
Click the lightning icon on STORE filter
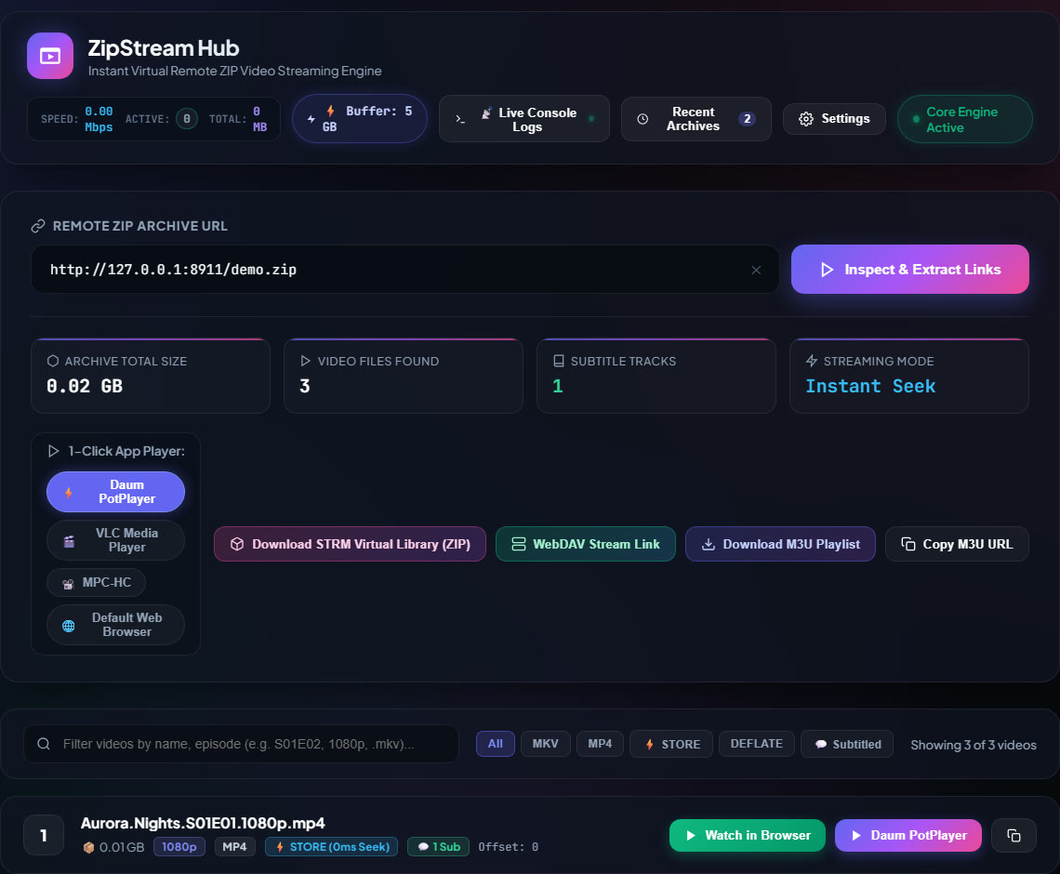pos(650,744)
